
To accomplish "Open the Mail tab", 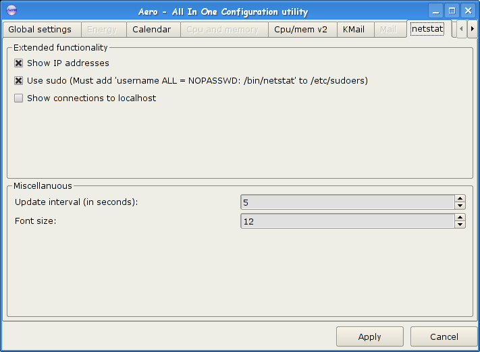I will click(x=390, y=30).
